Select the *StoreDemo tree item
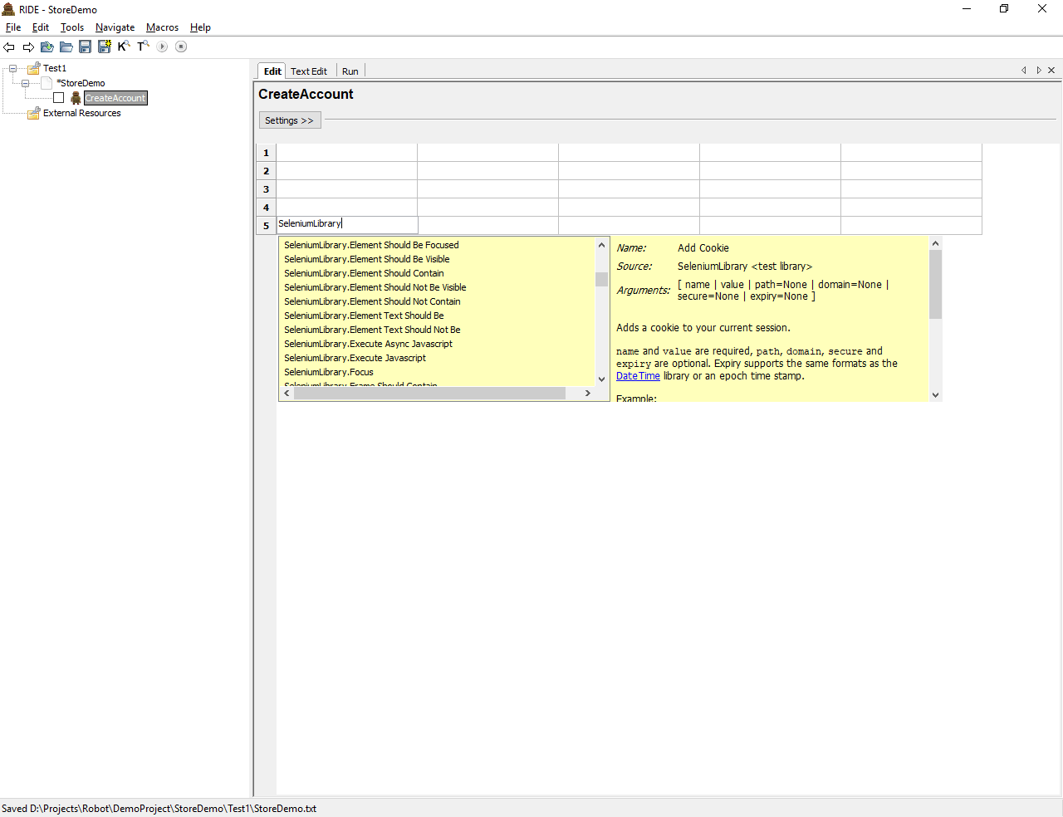Viewport: 1063px width, 817px height. [81, 83]
